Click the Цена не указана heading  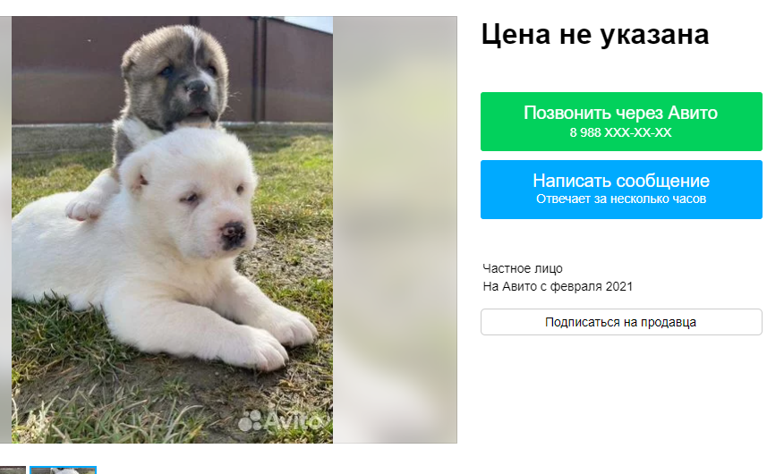point(595,34)
